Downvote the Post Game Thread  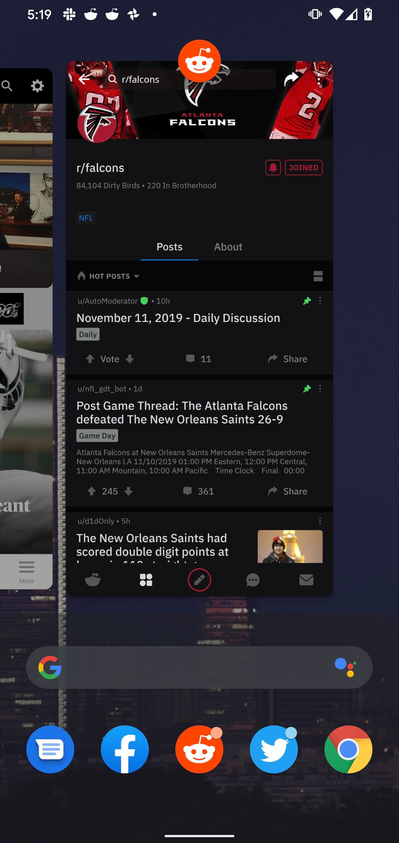pos(129,491)
